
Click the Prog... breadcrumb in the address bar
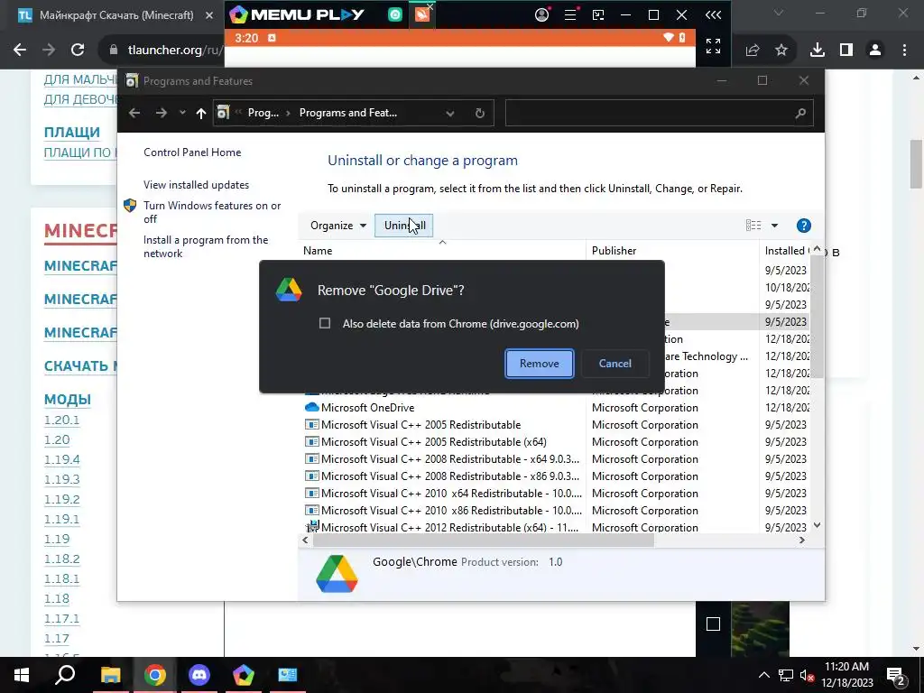coord(263,113)
